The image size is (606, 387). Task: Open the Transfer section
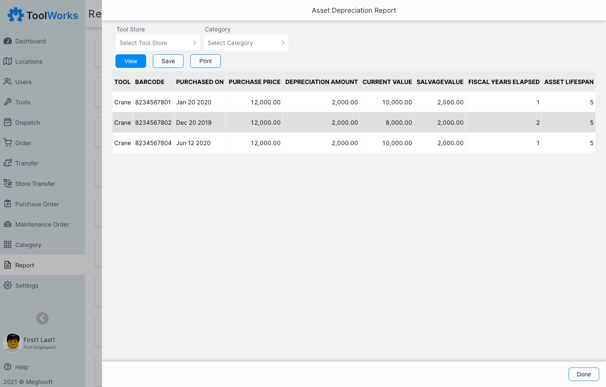click(27, 163)
